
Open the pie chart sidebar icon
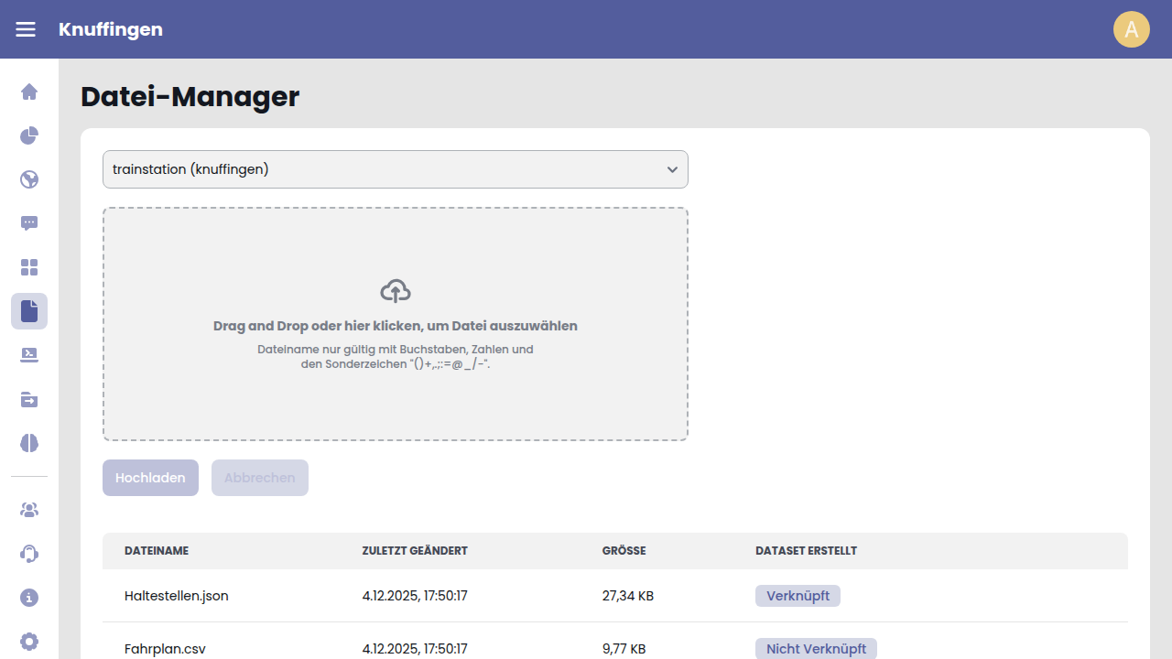pos(29,135)
